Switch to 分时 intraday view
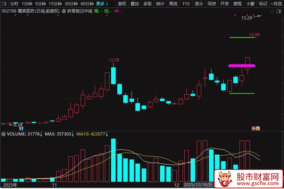Viewport: 284px width, 189px height. point(14,3)
